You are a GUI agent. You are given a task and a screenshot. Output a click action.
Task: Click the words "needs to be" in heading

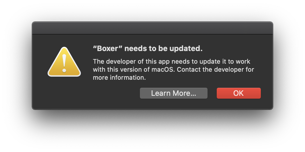[146, 49]
